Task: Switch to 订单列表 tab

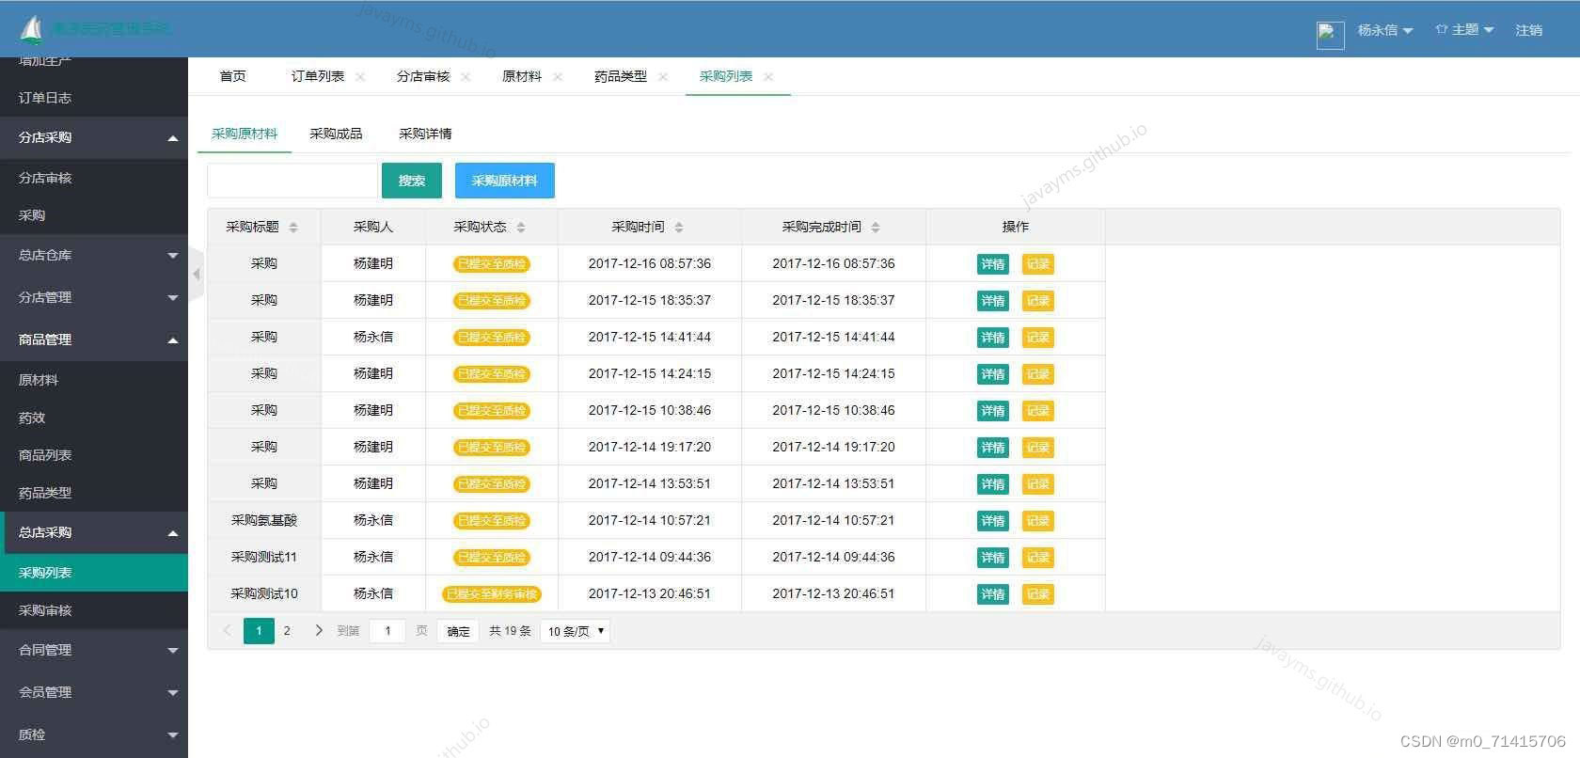Action: coord(317,76)
